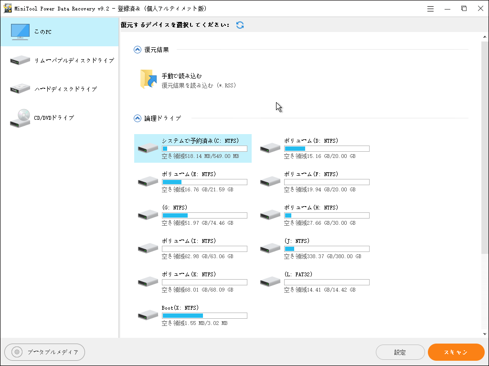
Task: Select the システムで予約済み(C: NTFS) partition
Action: pos(192,148)
